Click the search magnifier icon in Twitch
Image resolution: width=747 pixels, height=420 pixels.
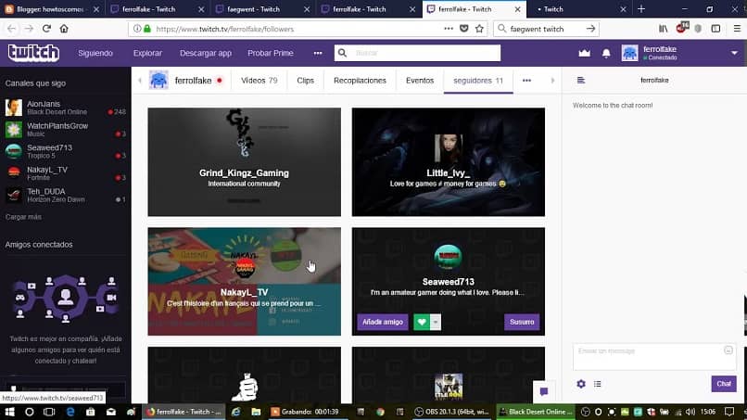[343, 53]
